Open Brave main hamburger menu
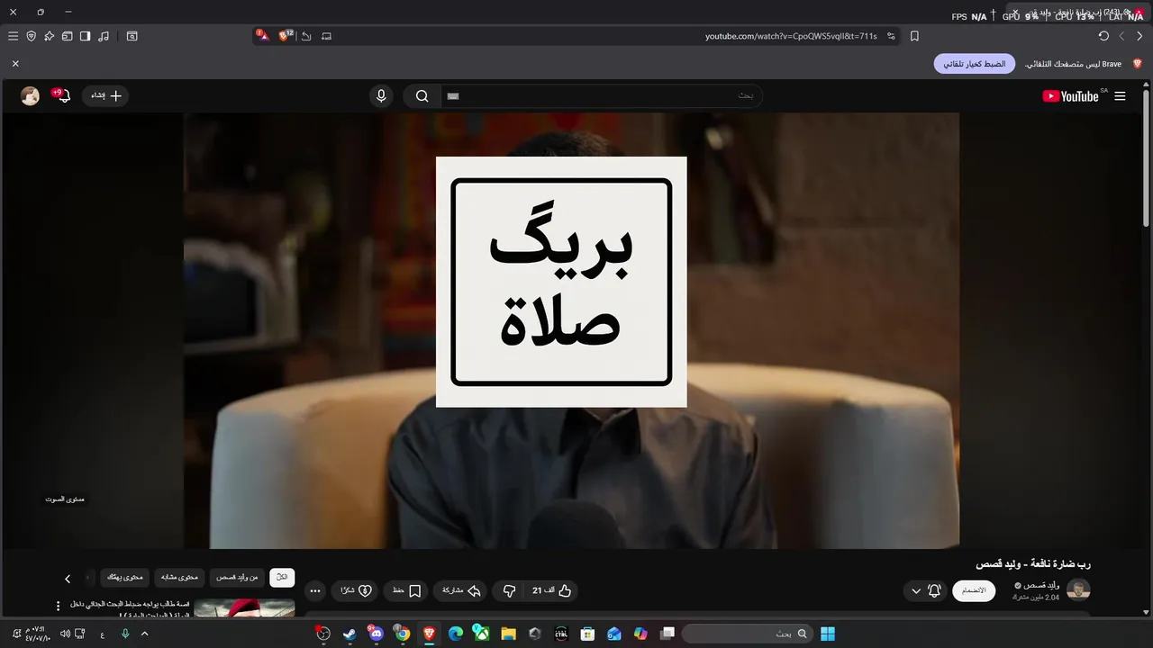1153x648 pixels. [x=13, y=36]
